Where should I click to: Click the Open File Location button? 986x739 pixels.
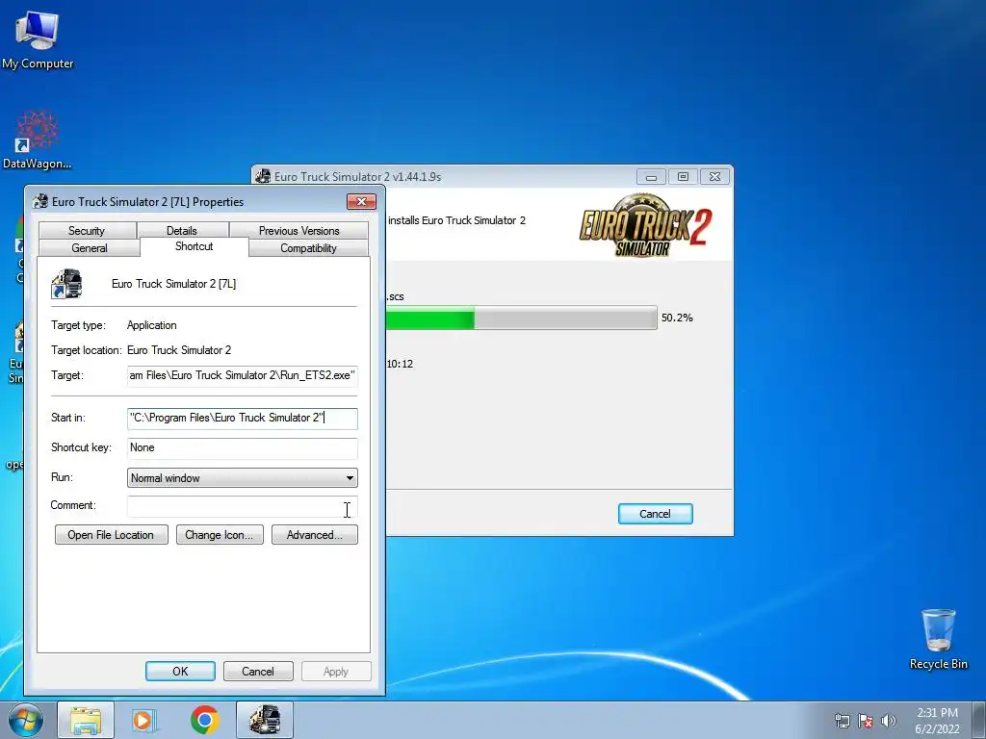coord(111,535)
